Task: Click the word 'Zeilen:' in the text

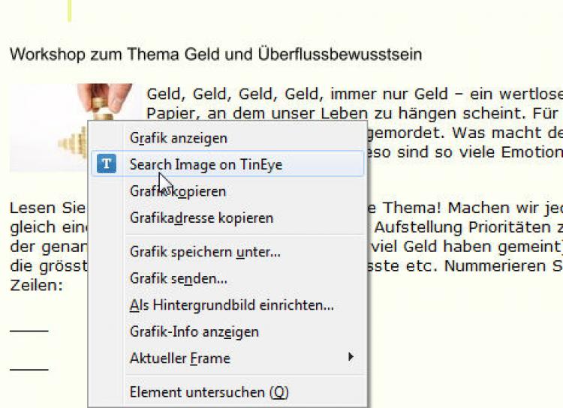Action: coord(35,286)
